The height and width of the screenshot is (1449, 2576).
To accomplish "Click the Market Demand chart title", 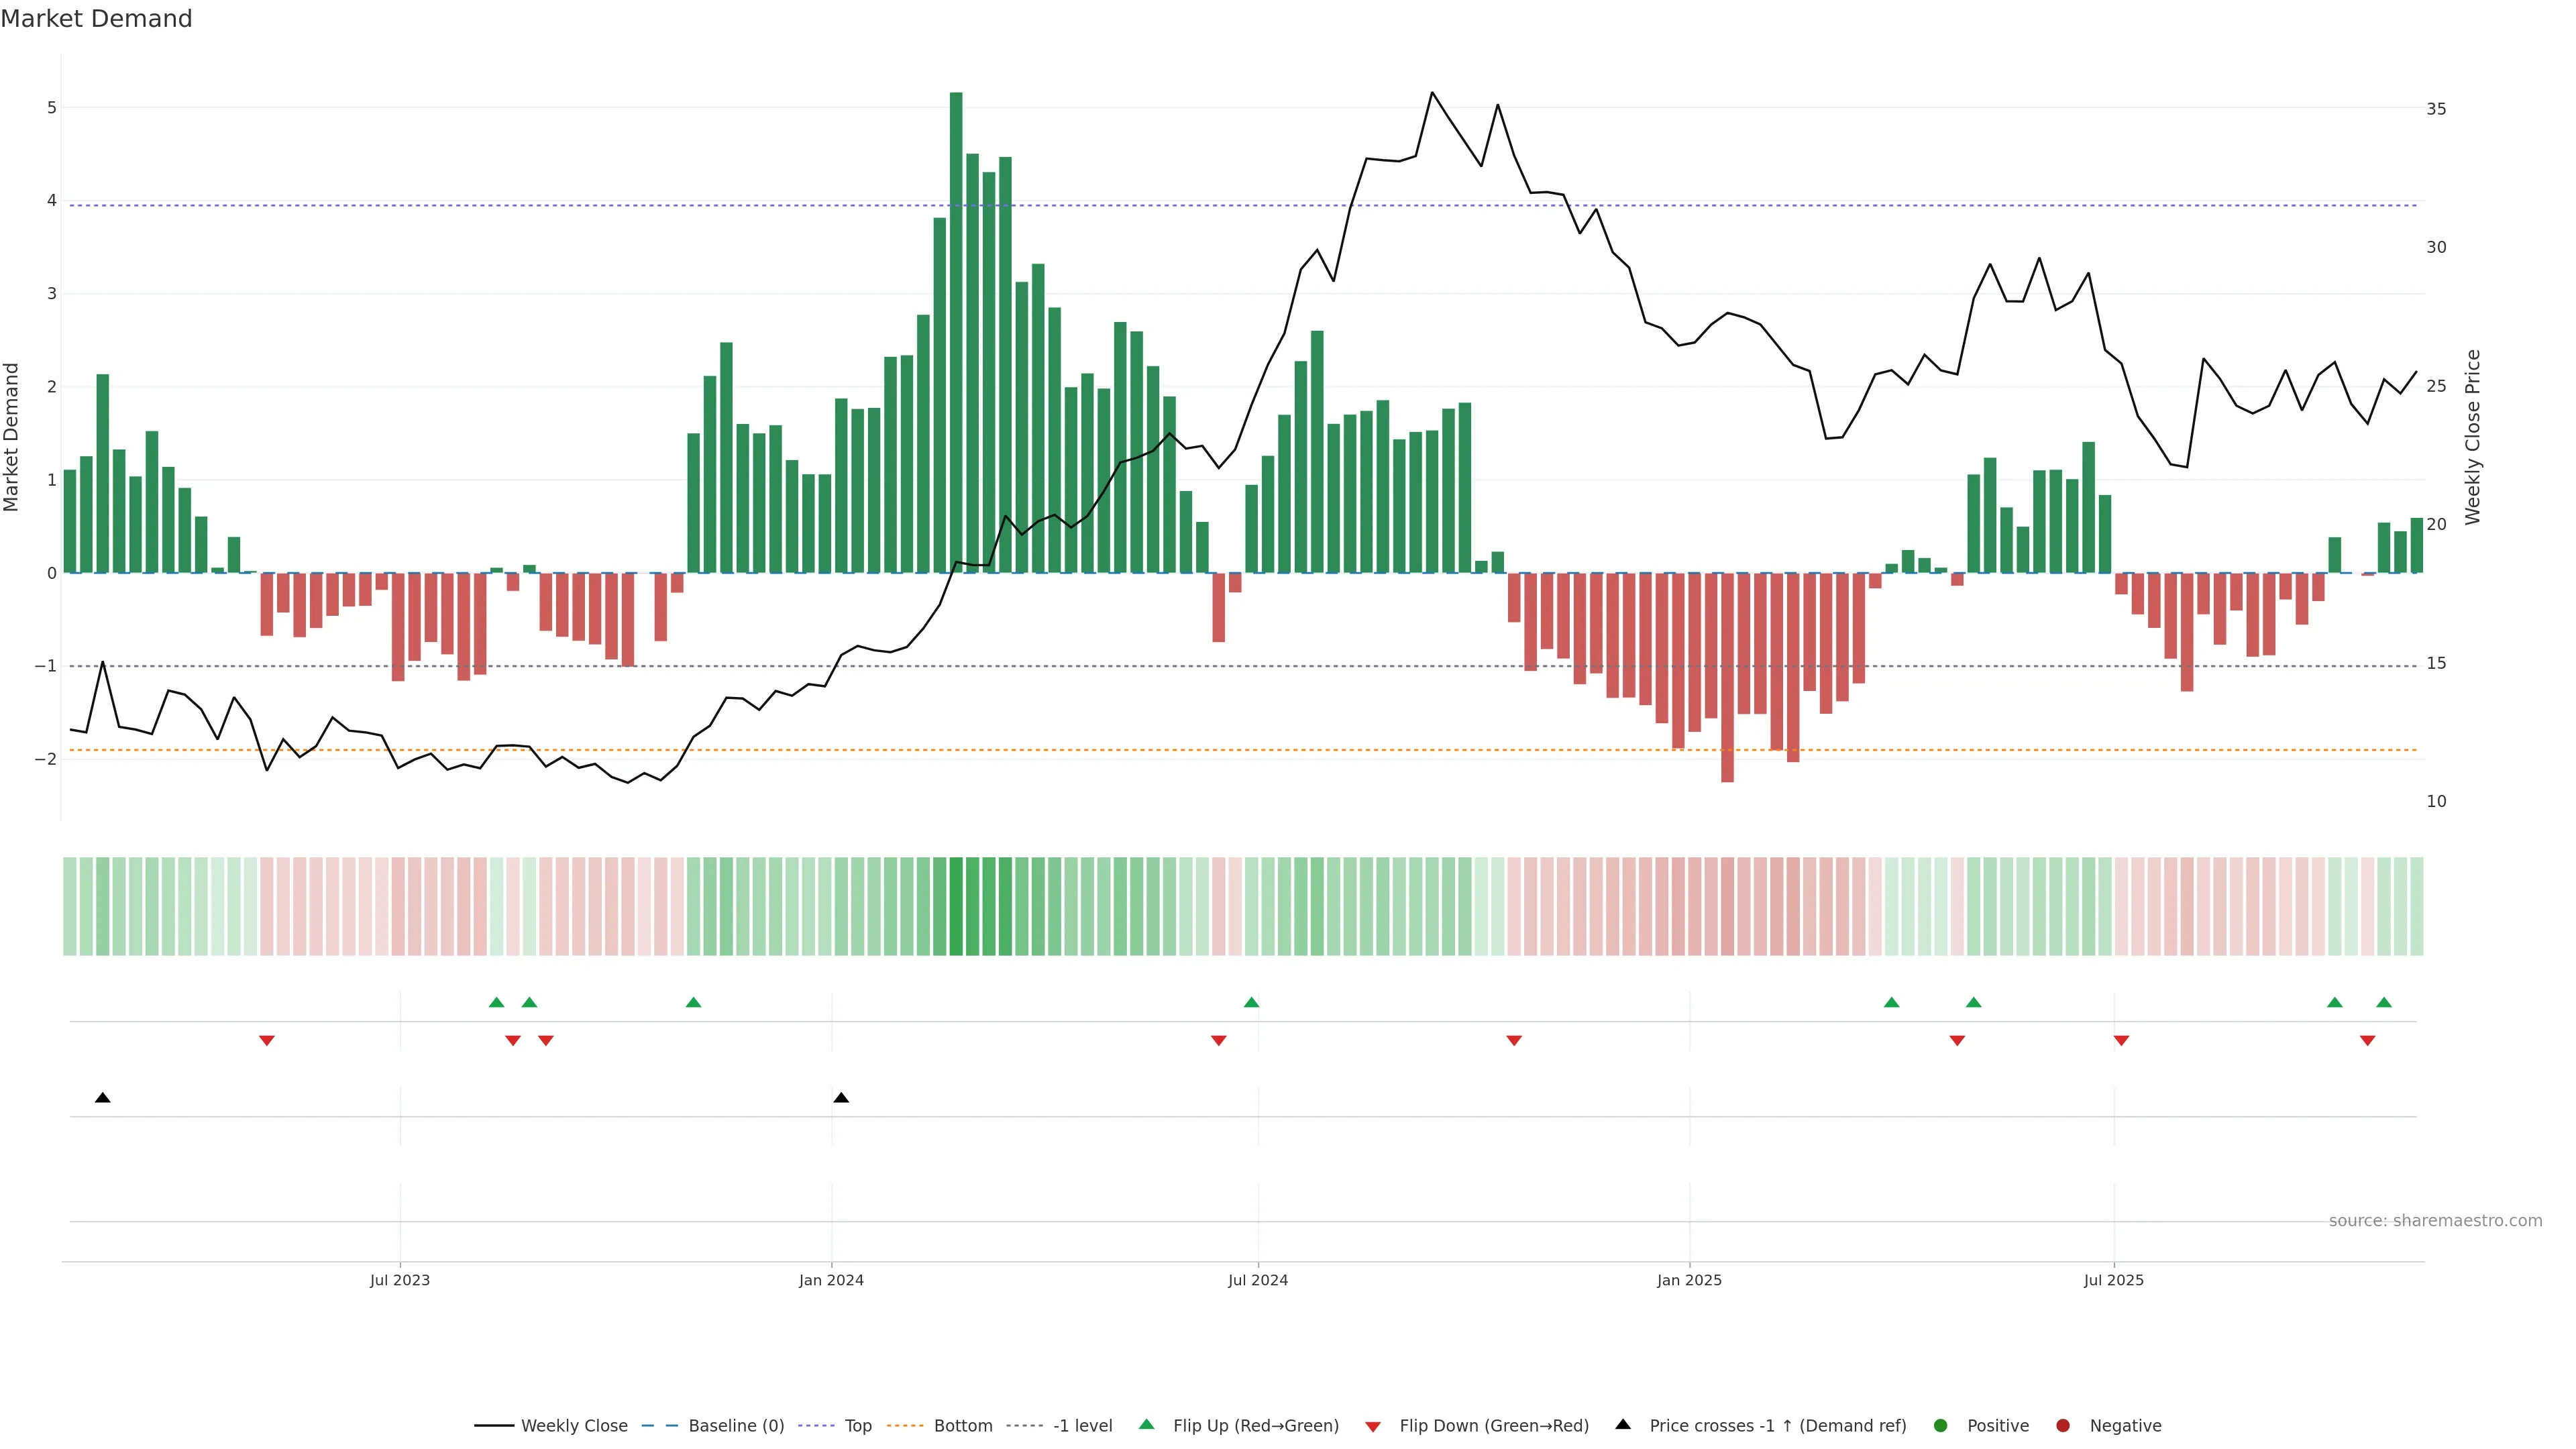I will [96, 19].
